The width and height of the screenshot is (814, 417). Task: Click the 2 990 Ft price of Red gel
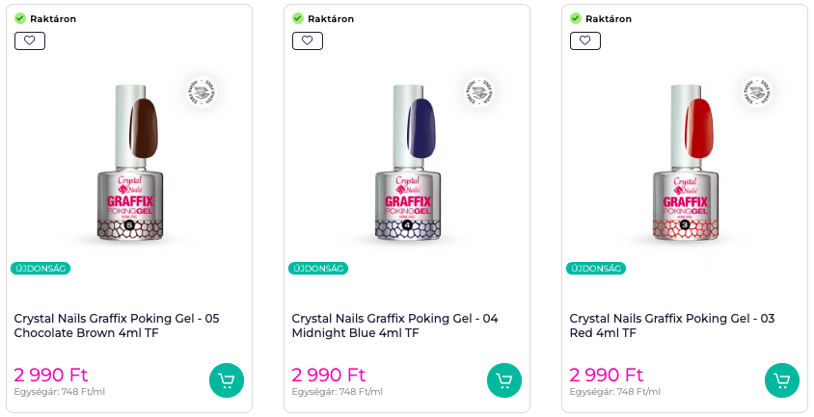click(608, 375)
